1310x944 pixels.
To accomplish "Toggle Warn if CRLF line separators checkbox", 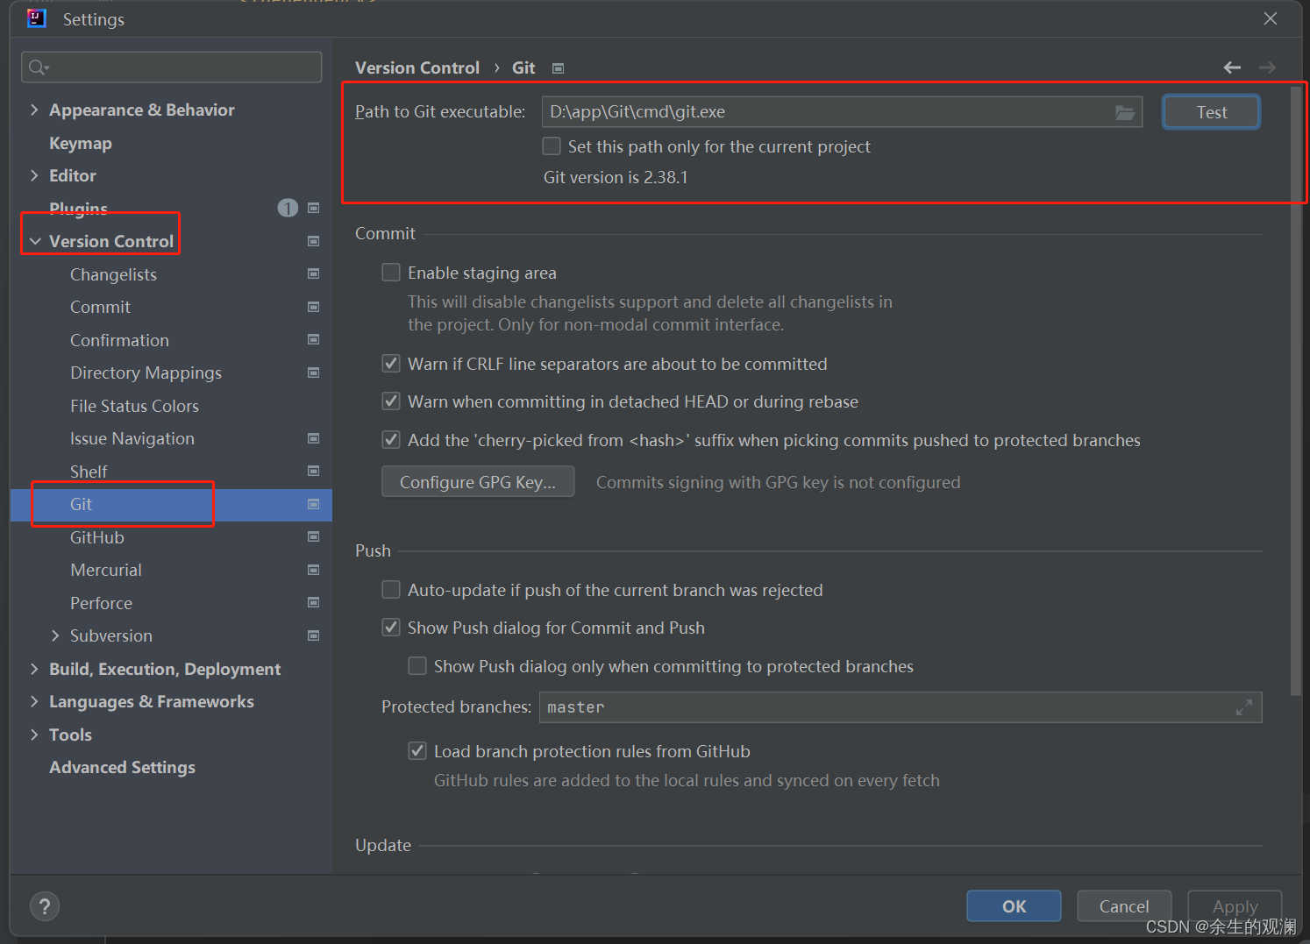I will click(x=391, y=363).
